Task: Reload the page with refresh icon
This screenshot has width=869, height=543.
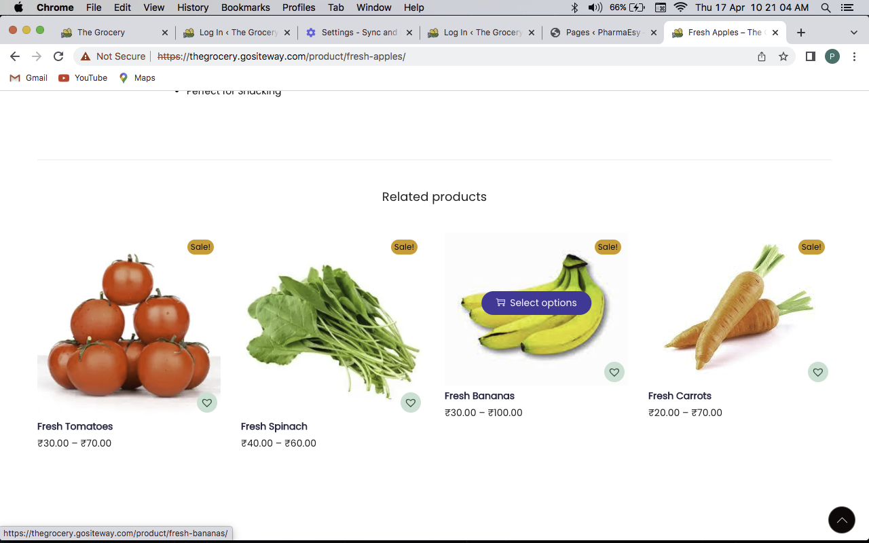Action: [58, 56]
